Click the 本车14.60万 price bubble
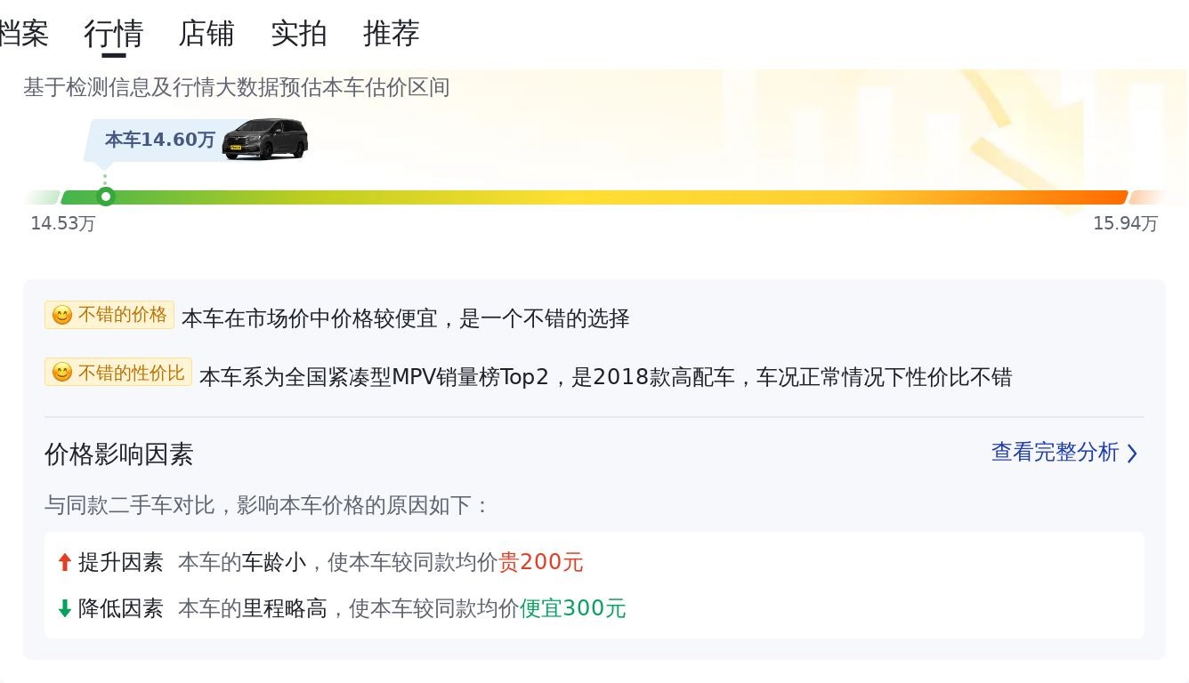 [x=159, y=140]
